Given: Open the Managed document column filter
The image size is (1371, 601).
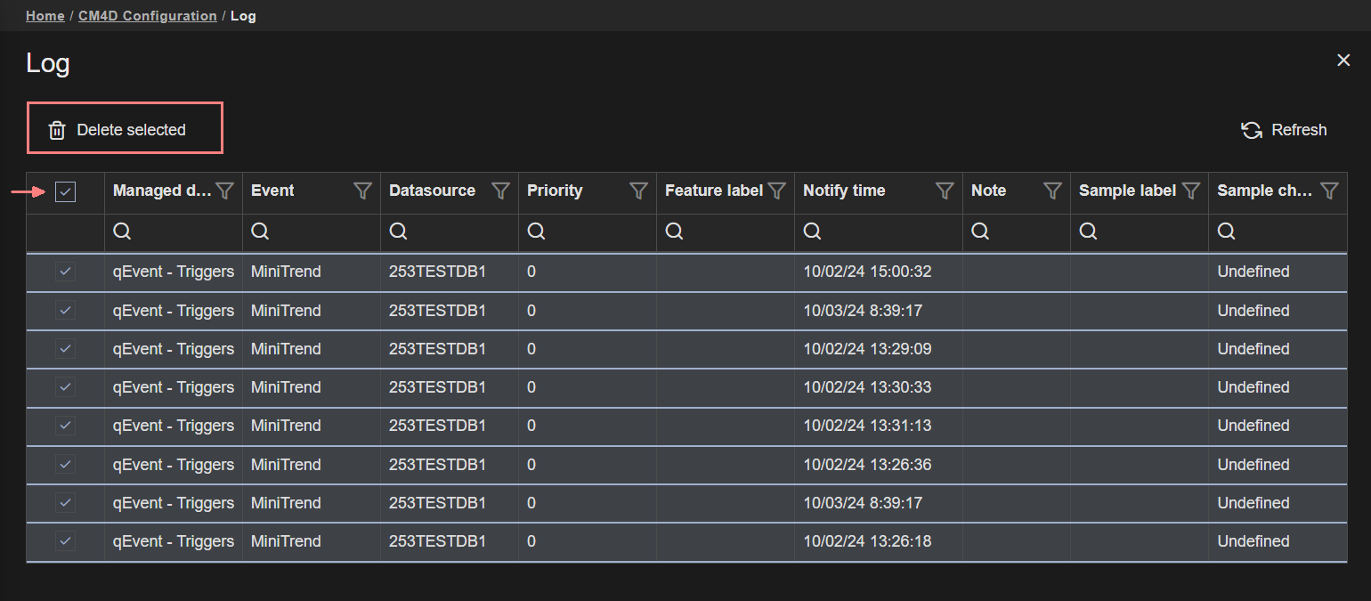Looking at the screenshot, I should pyautogui.click(x=225, y=191).
